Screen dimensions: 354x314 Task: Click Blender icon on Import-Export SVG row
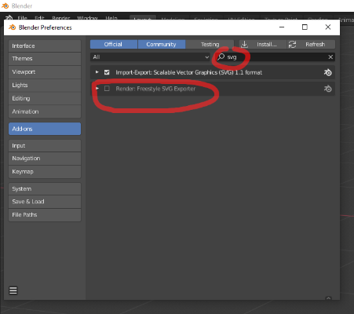tap(327, 72)
